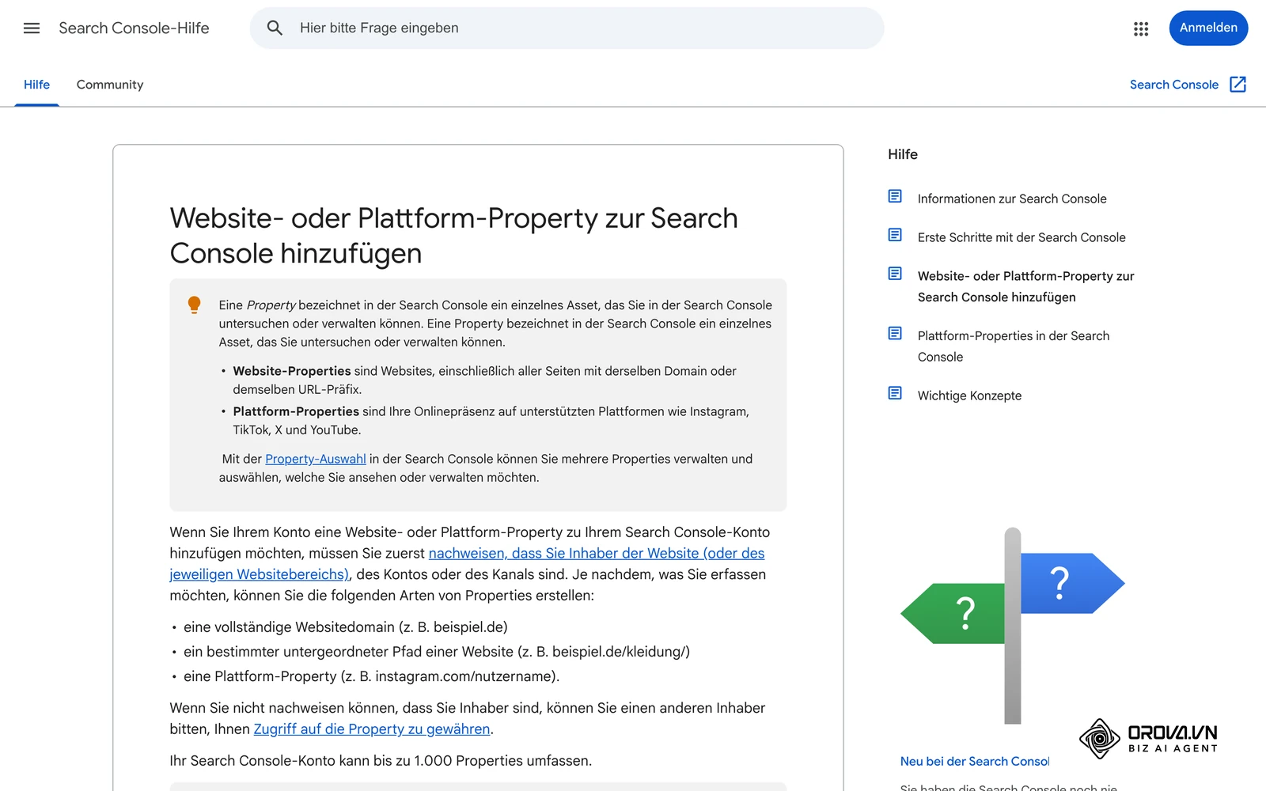The image size is (1266, 791).
Task: Open 'Neu bei der Search Console' link
Action: 974,761
